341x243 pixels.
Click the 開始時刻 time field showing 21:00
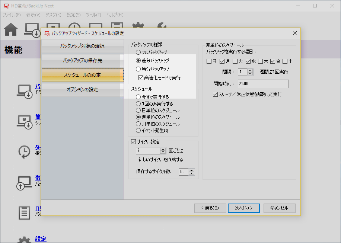tap(263, 84)
